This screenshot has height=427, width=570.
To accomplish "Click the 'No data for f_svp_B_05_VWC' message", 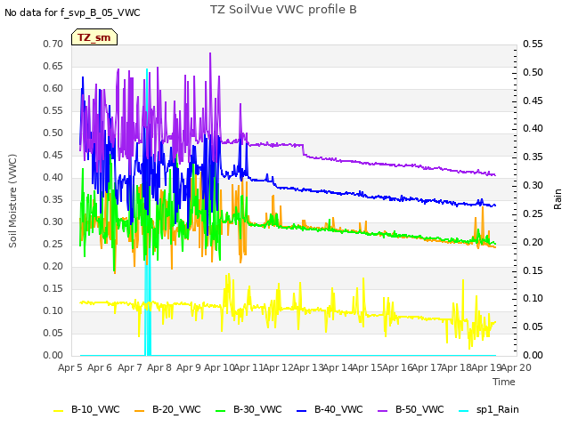I will [x=72, y=12].
